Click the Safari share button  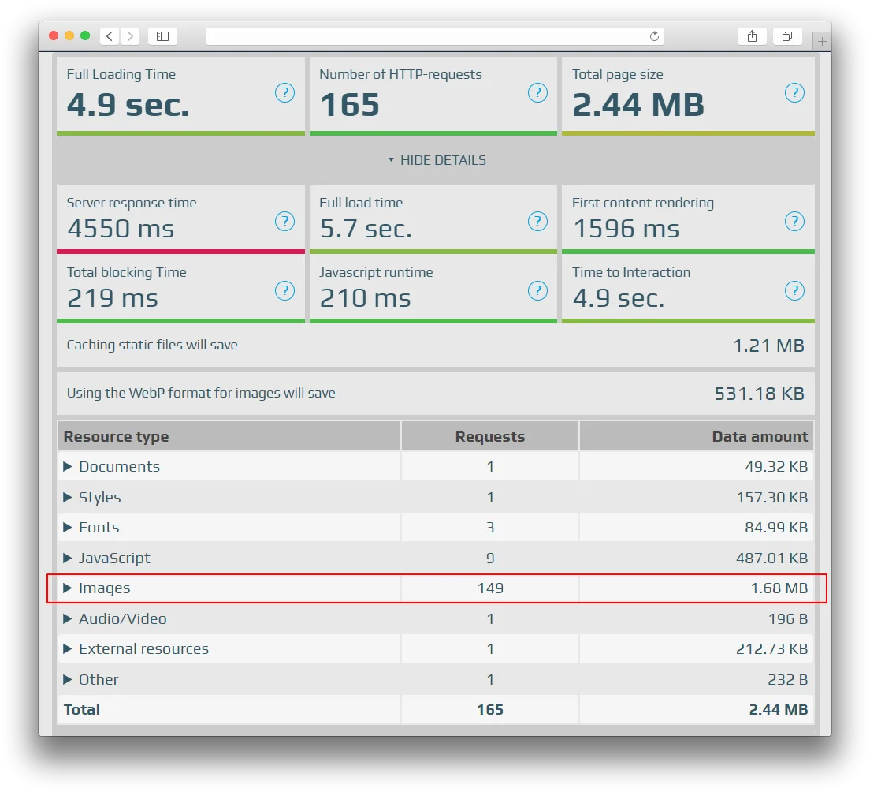pyautogui.click(x=752, y=36)
